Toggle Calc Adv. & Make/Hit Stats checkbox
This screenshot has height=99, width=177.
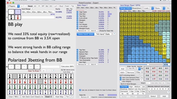[80, 90]
